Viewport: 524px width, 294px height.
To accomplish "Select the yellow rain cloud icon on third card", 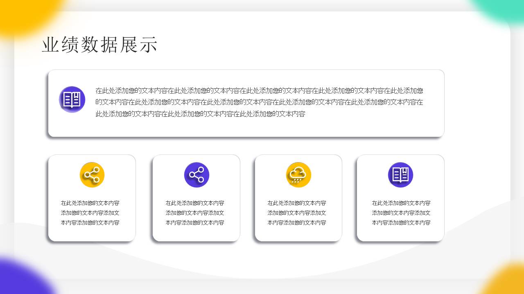I will (298, 174).
